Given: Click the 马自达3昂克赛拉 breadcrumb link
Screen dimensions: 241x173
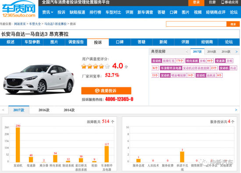Looking at the screenshot, I should pyautogui.click(x=55, y=24).
